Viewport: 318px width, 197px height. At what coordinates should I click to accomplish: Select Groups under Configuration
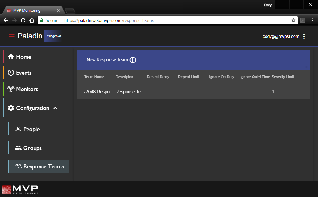(32, 148)
